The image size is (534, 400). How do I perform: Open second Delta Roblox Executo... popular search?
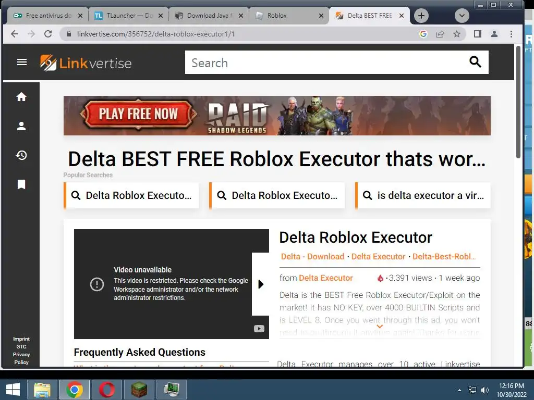[x=277, y=196]
